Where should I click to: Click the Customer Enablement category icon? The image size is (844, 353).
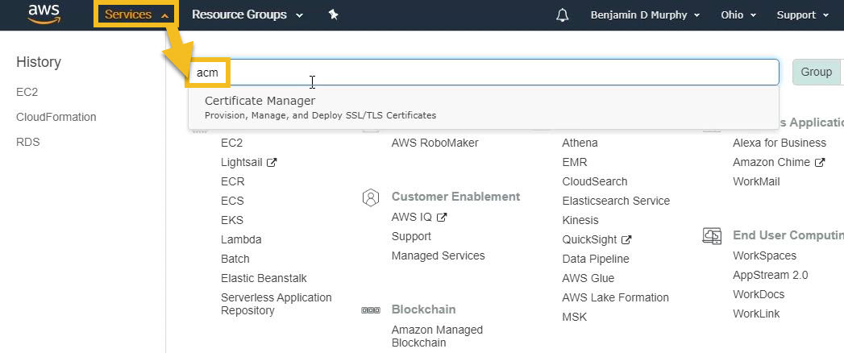370,197
